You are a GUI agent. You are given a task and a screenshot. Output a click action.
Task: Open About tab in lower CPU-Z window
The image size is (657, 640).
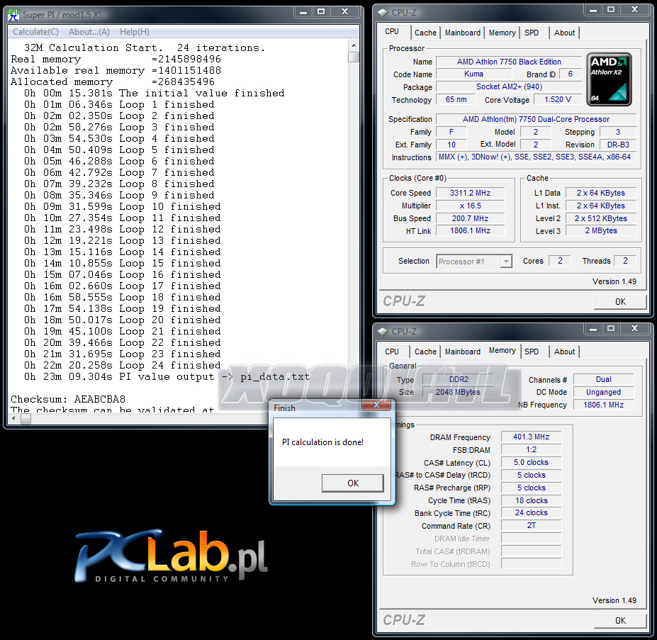tap(564, 352)
